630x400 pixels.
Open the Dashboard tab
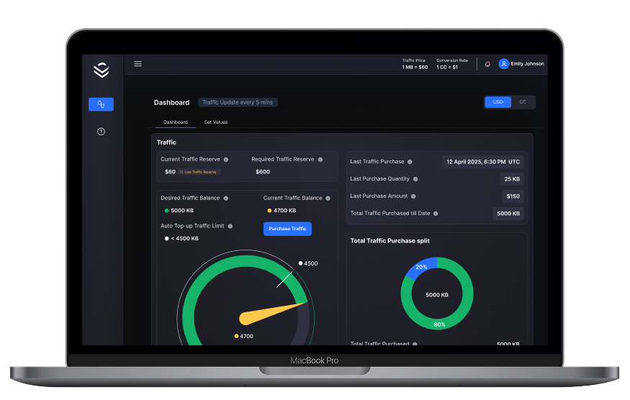pos(176,122)
